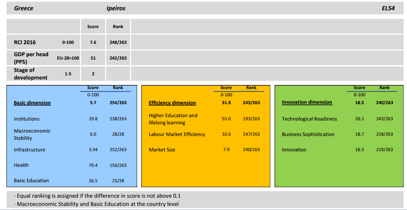Select the Institutions row label
This screenshot has width=407, height=210.
26,119
